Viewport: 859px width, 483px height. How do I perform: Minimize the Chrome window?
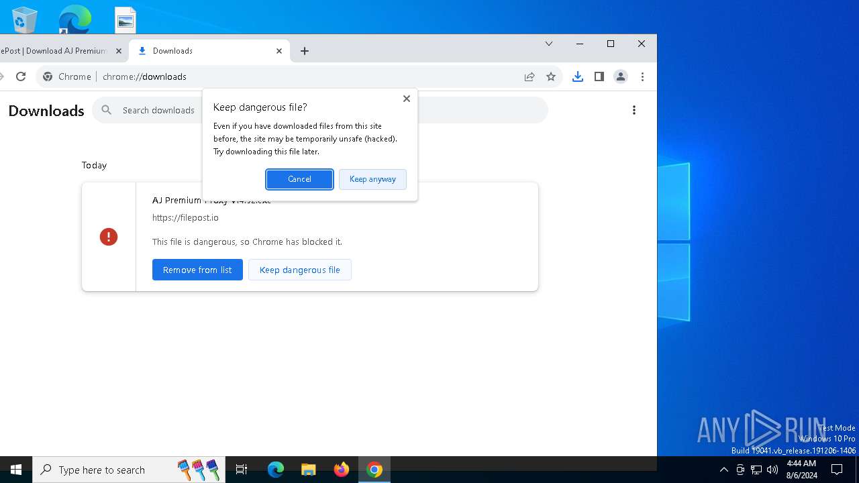[580, 44]
